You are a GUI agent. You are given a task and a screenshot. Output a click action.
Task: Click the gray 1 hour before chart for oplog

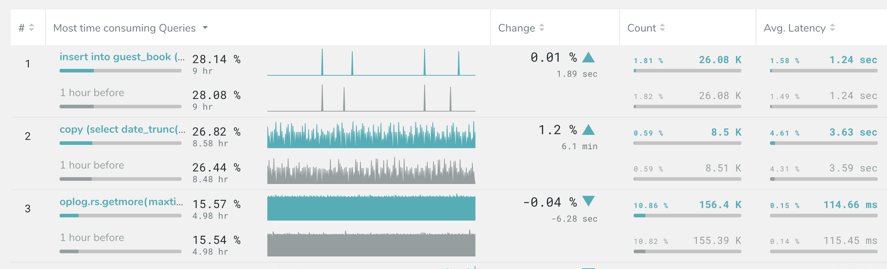click(x=371, y=244)
